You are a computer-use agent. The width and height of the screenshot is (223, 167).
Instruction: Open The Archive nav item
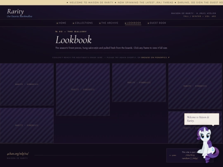point(109,23)
